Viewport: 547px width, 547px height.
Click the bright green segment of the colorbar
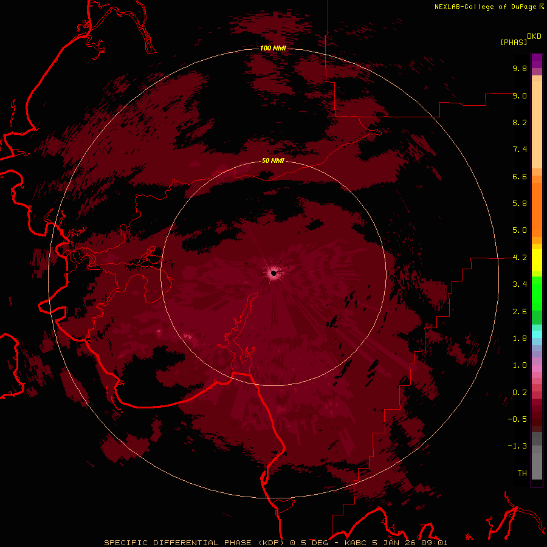pos(537,293)
